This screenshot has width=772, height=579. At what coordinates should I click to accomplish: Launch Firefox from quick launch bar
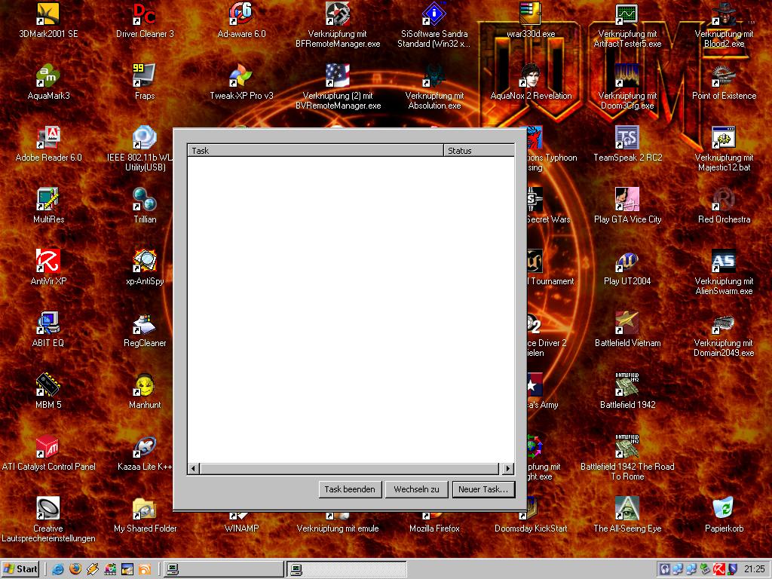pyautogui.click(x=75, y=570)
